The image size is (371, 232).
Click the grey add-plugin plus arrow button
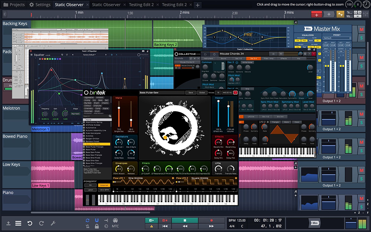[x=329, y=14]
